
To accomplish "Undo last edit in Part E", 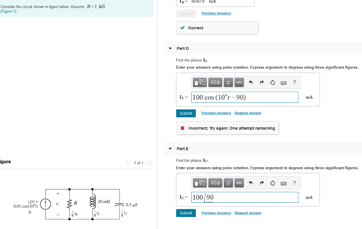I will click(x=251, y=183).
